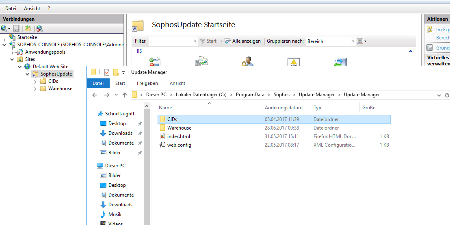This screenshot has height=225, width=450.
Task: Open the connect-to-server globe icon in Verbindungen toolbar
Action: (x=4, y=28)
